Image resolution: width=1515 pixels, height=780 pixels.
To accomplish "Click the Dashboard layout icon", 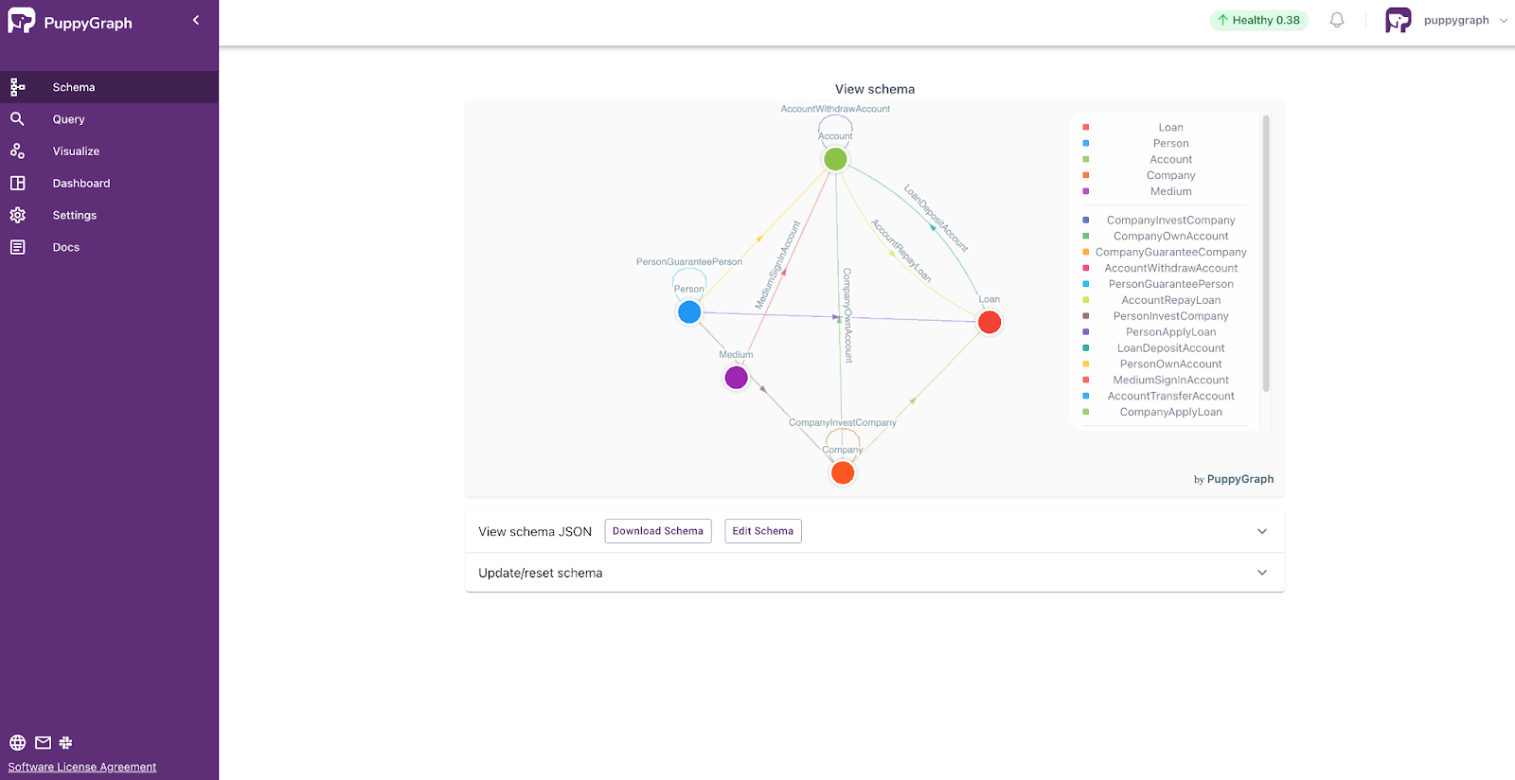I will click(x=17, y=184).
